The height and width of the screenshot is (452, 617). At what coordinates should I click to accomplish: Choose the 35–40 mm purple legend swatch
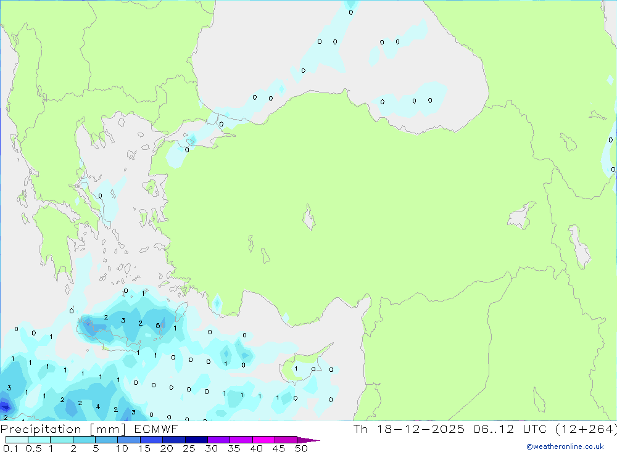click(x=241, y=440)
